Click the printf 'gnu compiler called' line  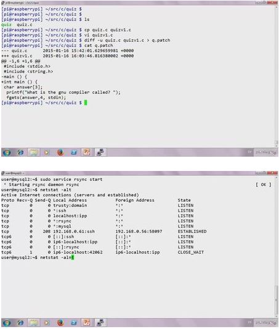coord(63,93)
